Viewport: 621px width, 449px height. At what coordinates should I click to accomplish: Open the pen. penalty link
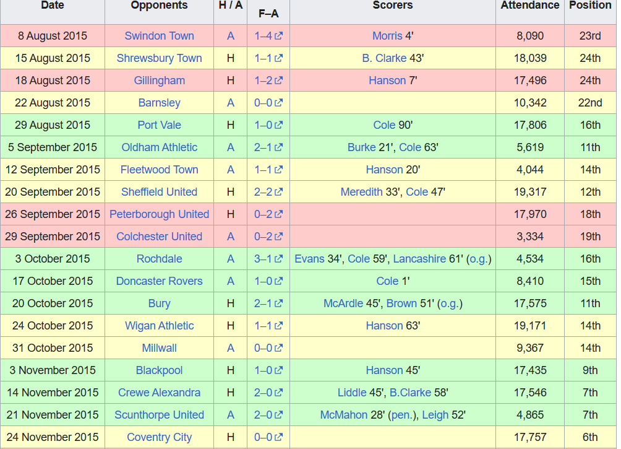(x=403, y=415)
